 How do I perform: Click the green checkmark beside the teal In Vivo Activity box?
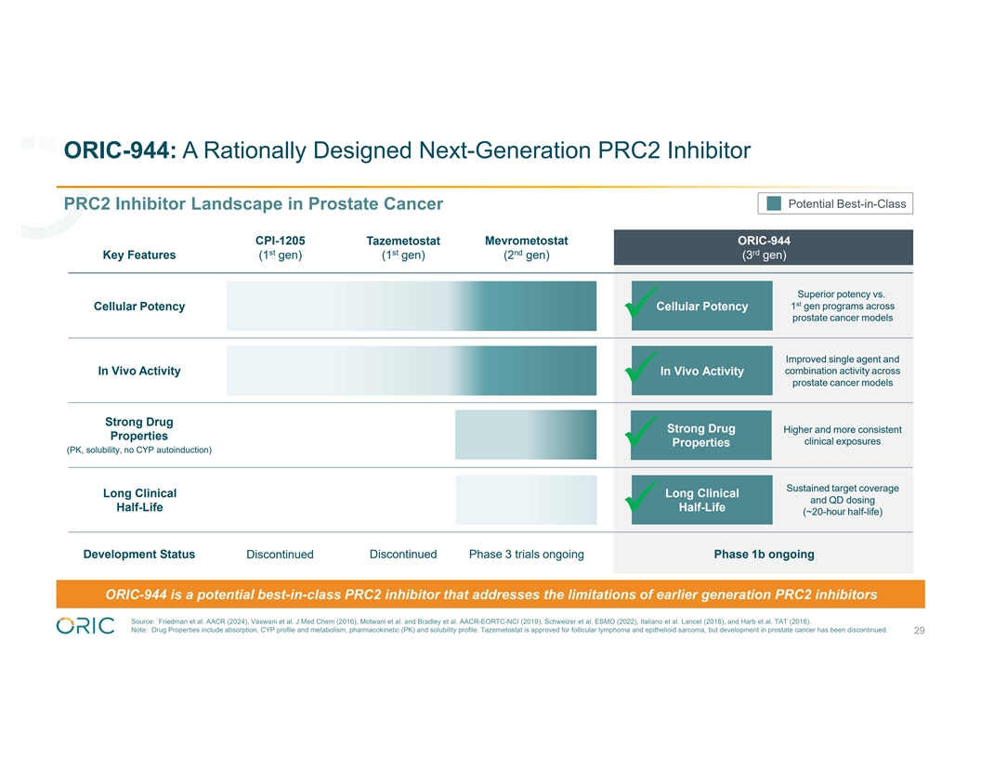[641, 370]
